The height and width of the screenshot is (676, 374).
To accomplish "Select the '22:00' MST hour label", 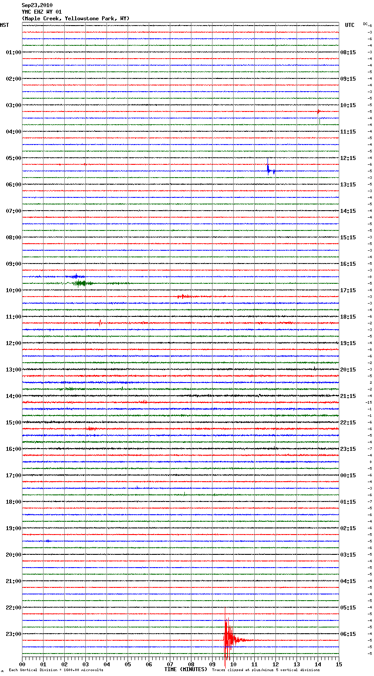I will click(14, 608).
